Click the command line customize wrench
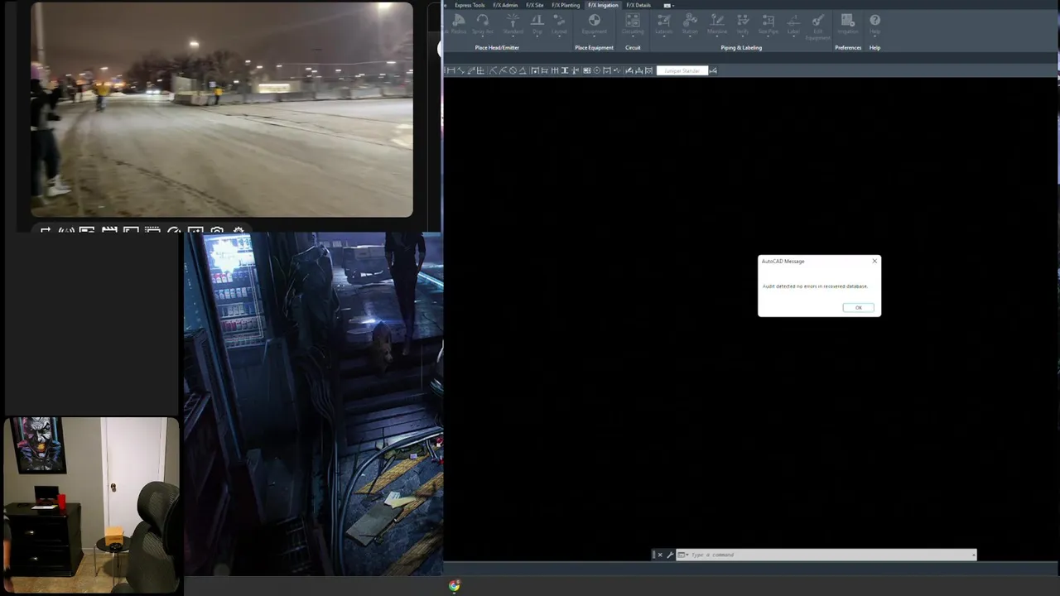 670,555
